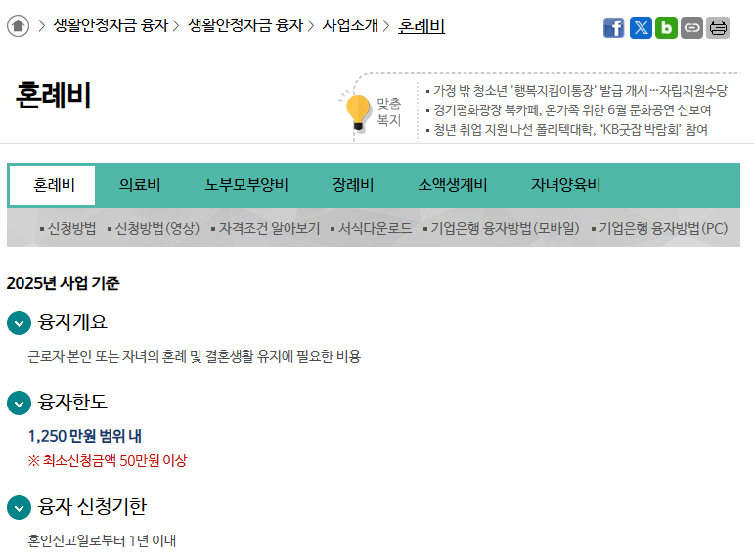The image size is (754, 557).
Task: Click the 맞춤복지 lightbulb icon
Action: (x=359, y=111)
